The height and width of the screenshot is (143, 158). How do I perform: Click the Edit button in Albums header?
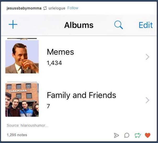(146, 25)
